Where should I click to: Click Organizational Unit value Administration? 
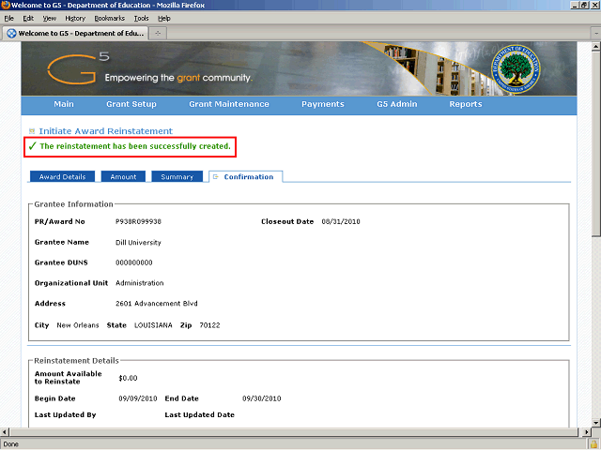coord(140,283)
